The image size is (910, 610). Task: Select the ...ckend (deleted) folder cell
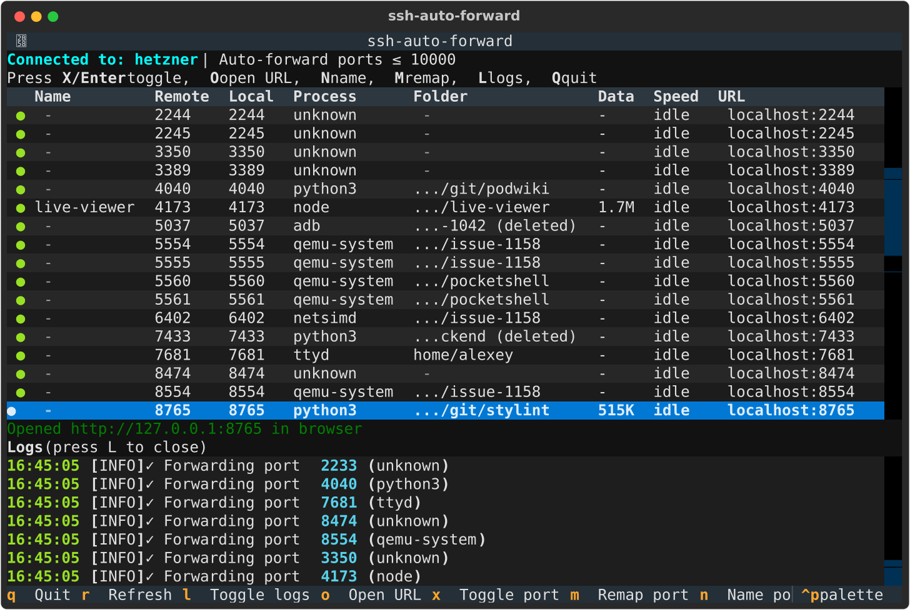coord(494,337)
